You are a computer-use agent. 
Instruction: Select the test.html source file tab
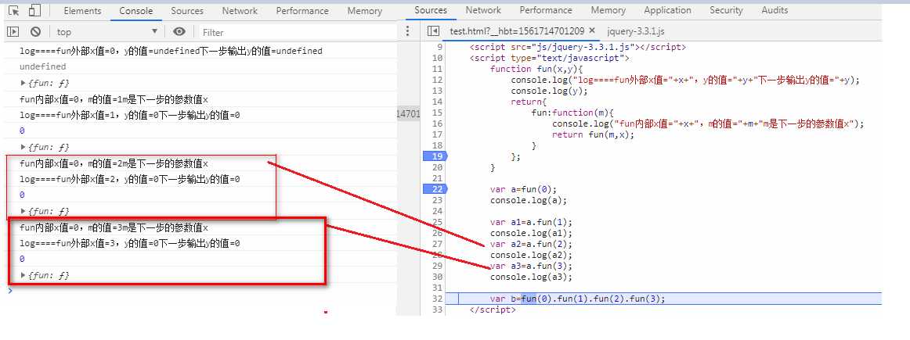pyautogui.click(x=517, y=31)
